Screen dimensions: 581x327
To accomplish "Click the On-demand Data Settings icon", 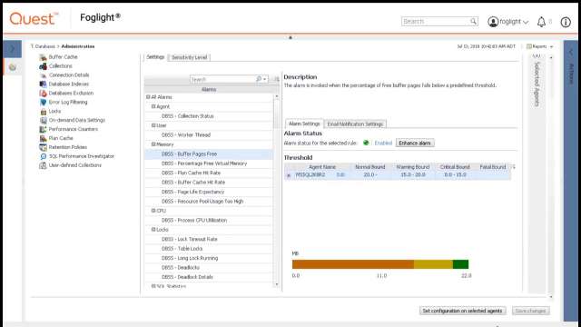I will coord(43,120).
